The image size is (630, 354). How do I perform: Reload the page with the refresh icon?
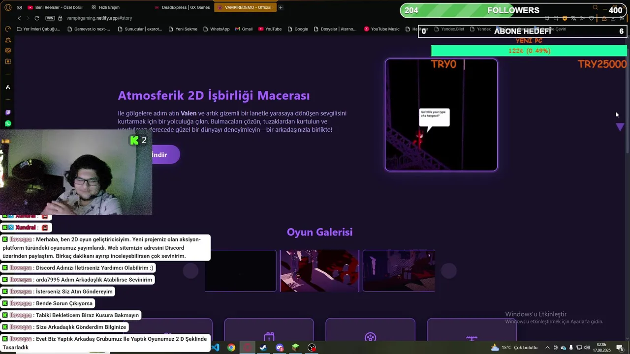tap(37, 18)
